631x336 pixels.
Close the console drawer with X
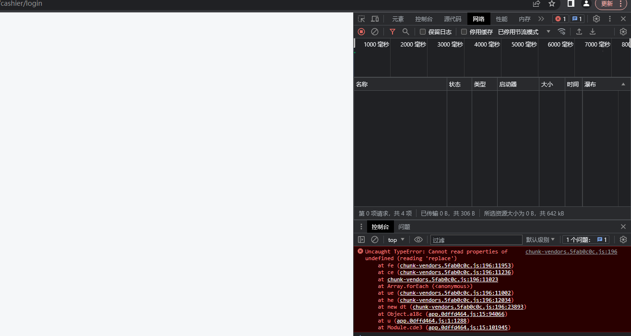(623, 227)
